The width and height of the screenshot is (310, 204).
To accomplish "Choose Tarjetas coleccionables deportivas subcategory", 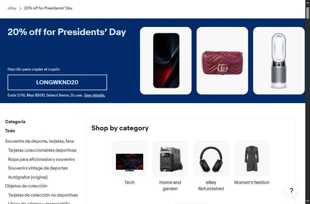I will [42, 150].
